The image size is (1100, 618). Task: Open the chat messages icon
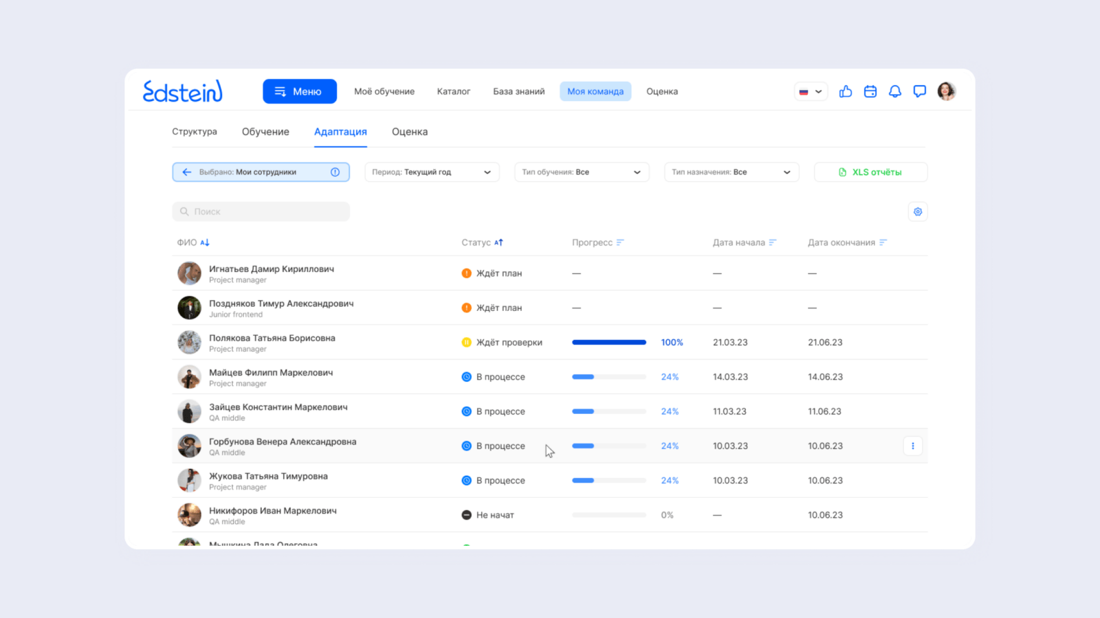click(x=919, y=91)
